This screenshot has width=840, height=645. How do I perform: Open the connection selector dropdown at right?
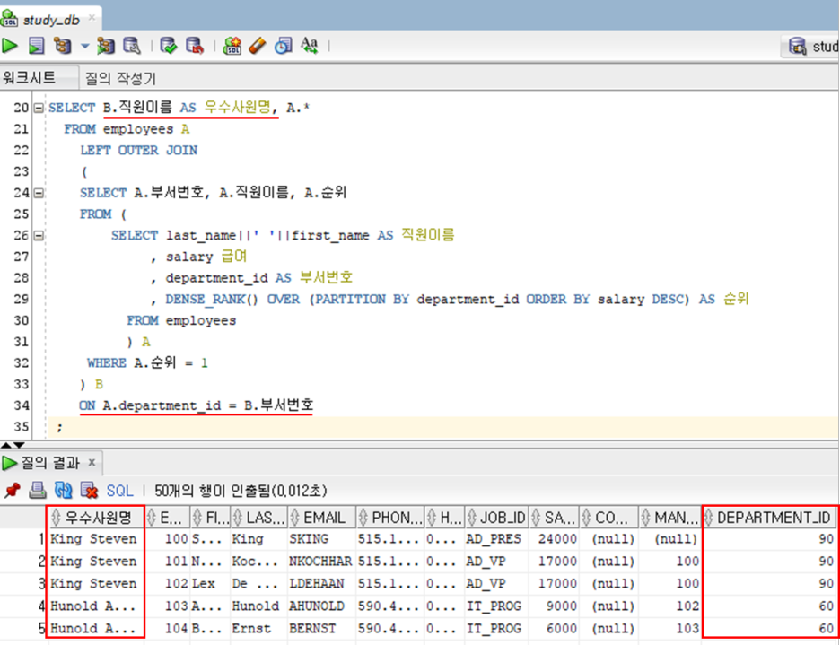(x=810, y=48)
